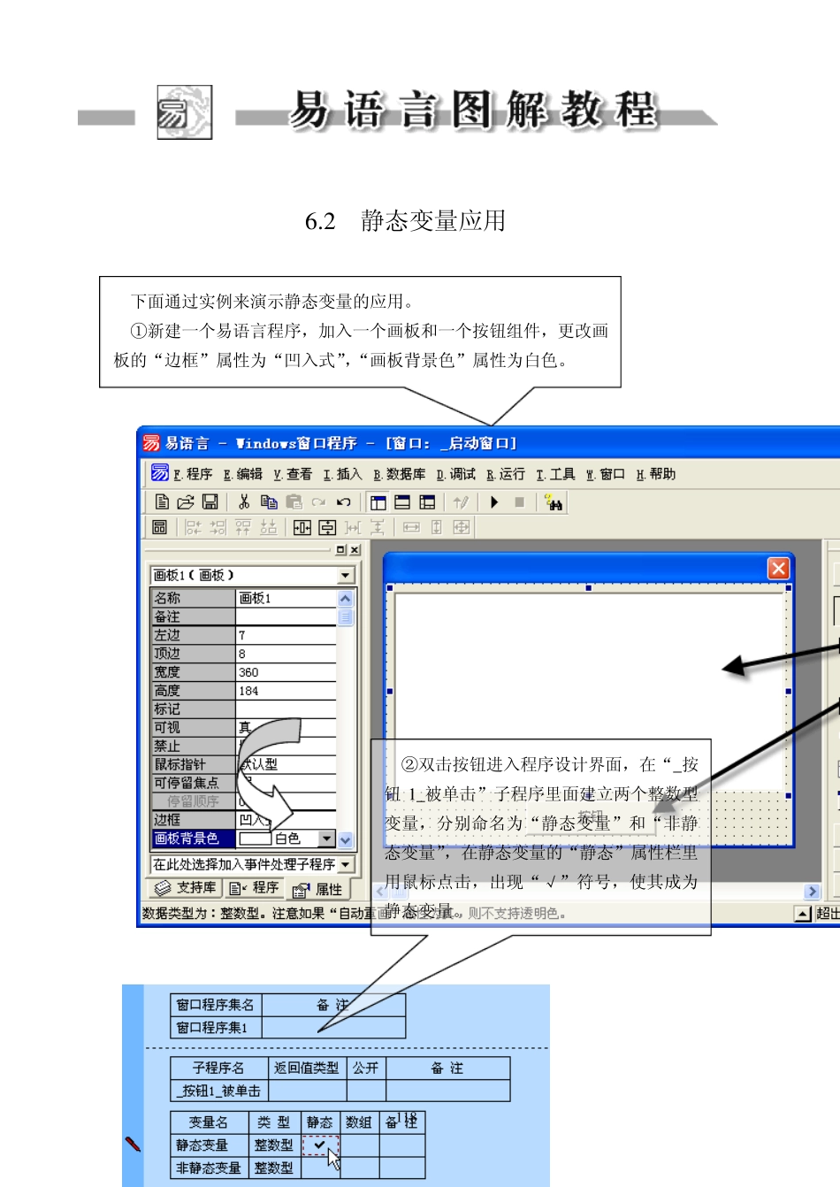Click the Copy toolbar icon
The height and width of the screenshot is (1187, 840).
pos(269,502)
